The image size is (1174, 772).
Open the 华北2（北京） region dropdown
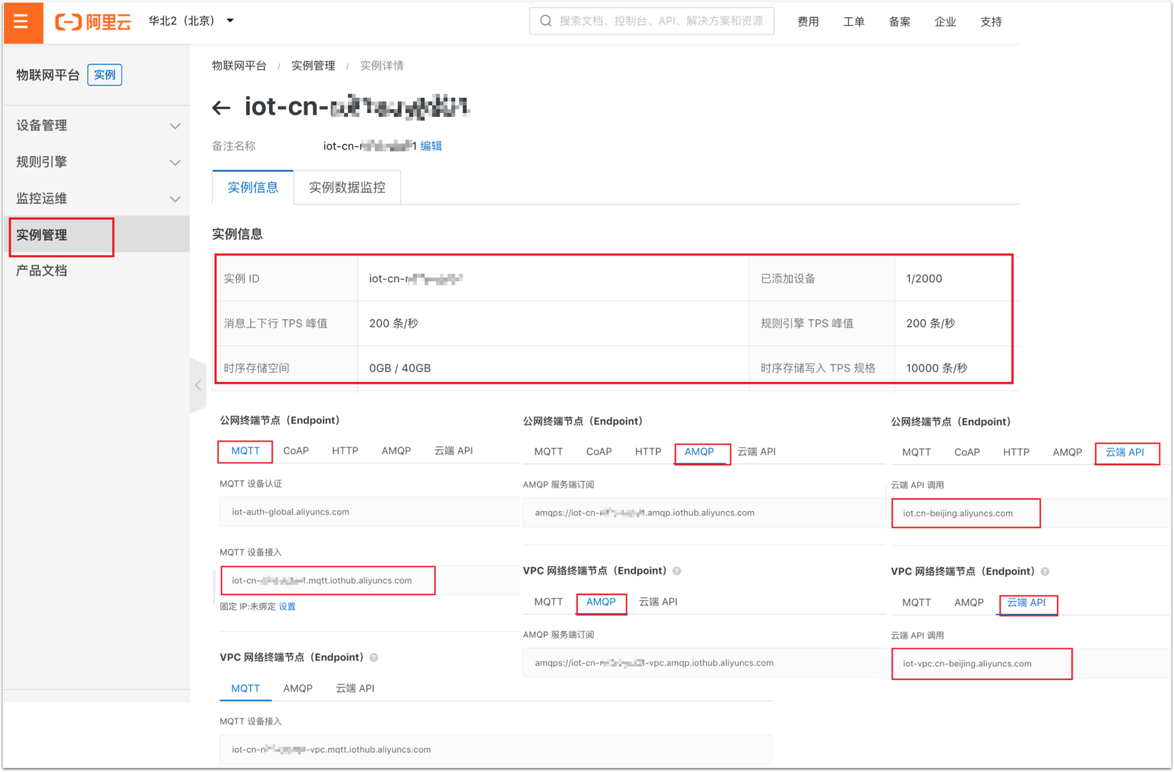(x=191, y=21)
